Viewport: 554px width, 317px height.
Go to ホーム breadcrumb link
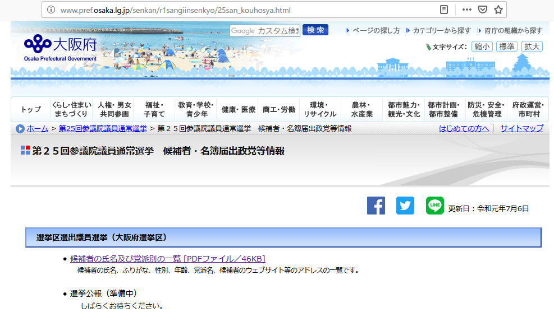[37, 129]
